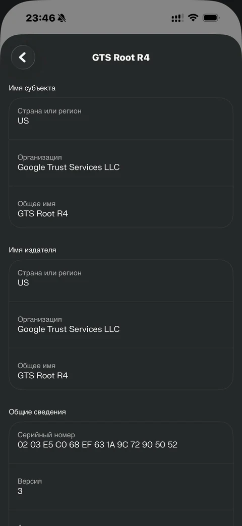
Task: Tap the battery indicator icon
Action: pyautogui.click(x=211, y=18)
